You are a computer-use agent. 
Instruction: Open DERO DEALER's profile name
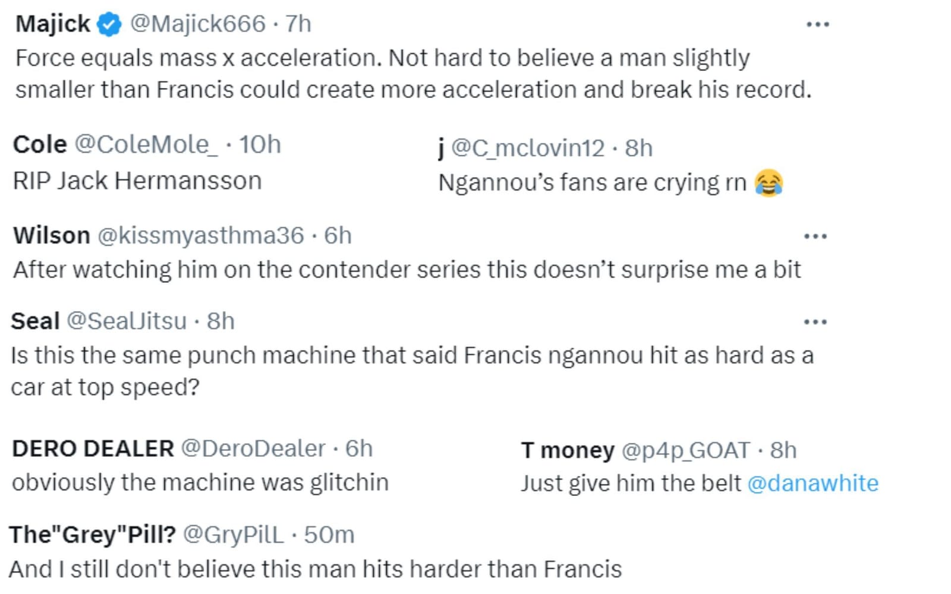click(93, 449)
